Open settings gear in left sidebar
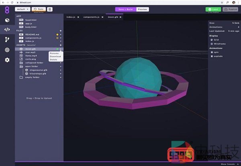This screenshot has width=241, height=166. tap(7, 60)
